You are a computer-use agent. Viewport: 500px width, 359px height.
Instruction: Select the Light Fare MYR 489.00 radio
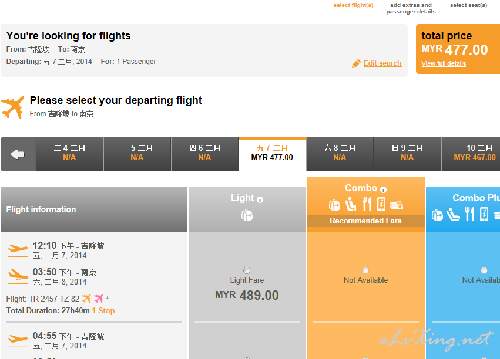click(247, 270)
